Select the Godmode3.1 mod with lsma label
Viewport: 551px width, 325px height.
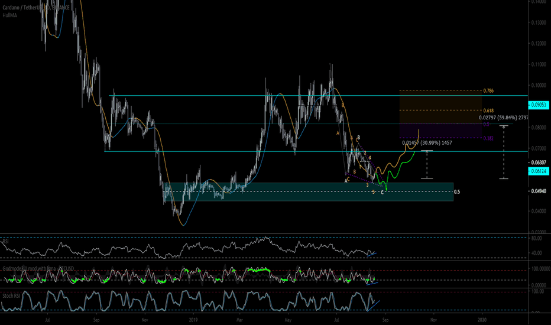pyautogui.click(x=38, y=268)
